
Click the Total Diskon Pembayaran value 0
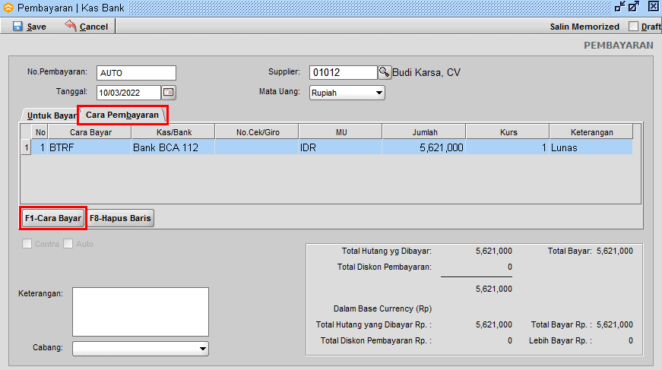509,267
